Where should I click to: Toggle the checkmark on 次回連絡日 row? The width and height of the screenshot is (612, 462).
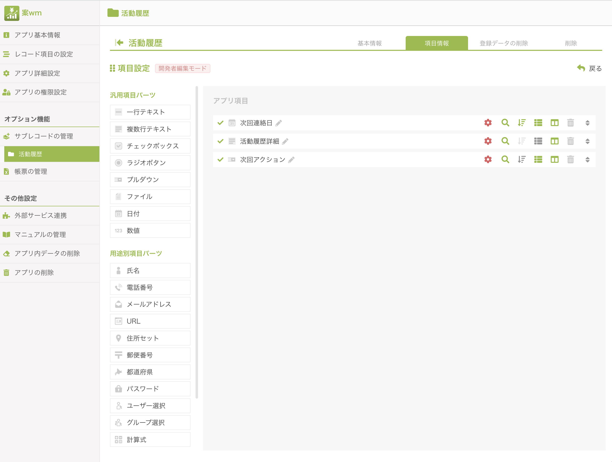pyautogui.click(x=220, y=123)
